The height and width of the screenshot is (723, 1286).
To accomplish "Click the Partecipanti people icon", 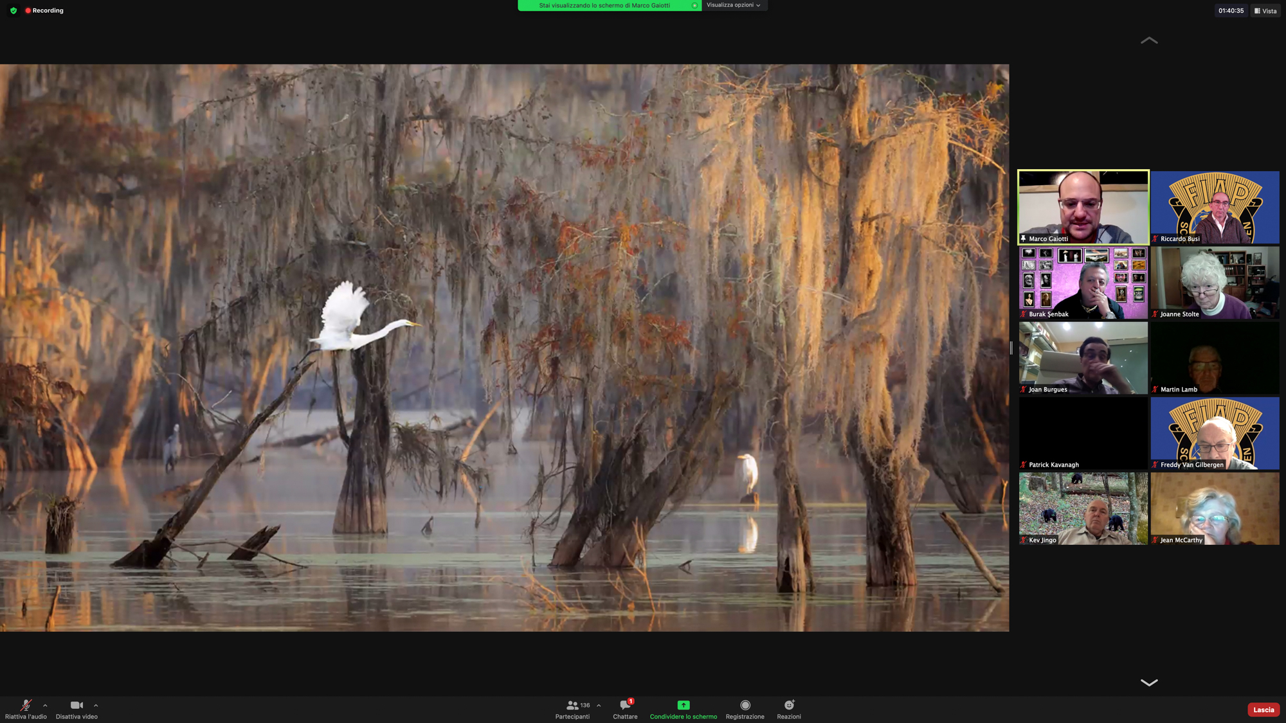I will coord(572,705).
